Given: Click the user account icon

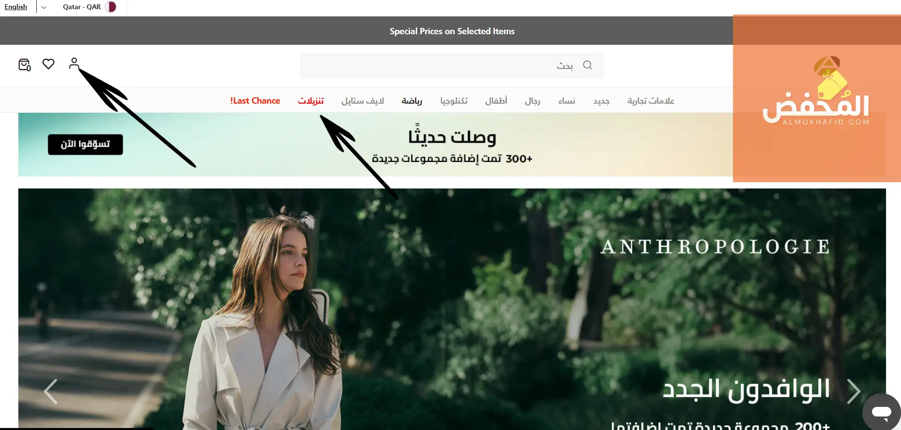Looking at the screenshot, I should point(74,63).
